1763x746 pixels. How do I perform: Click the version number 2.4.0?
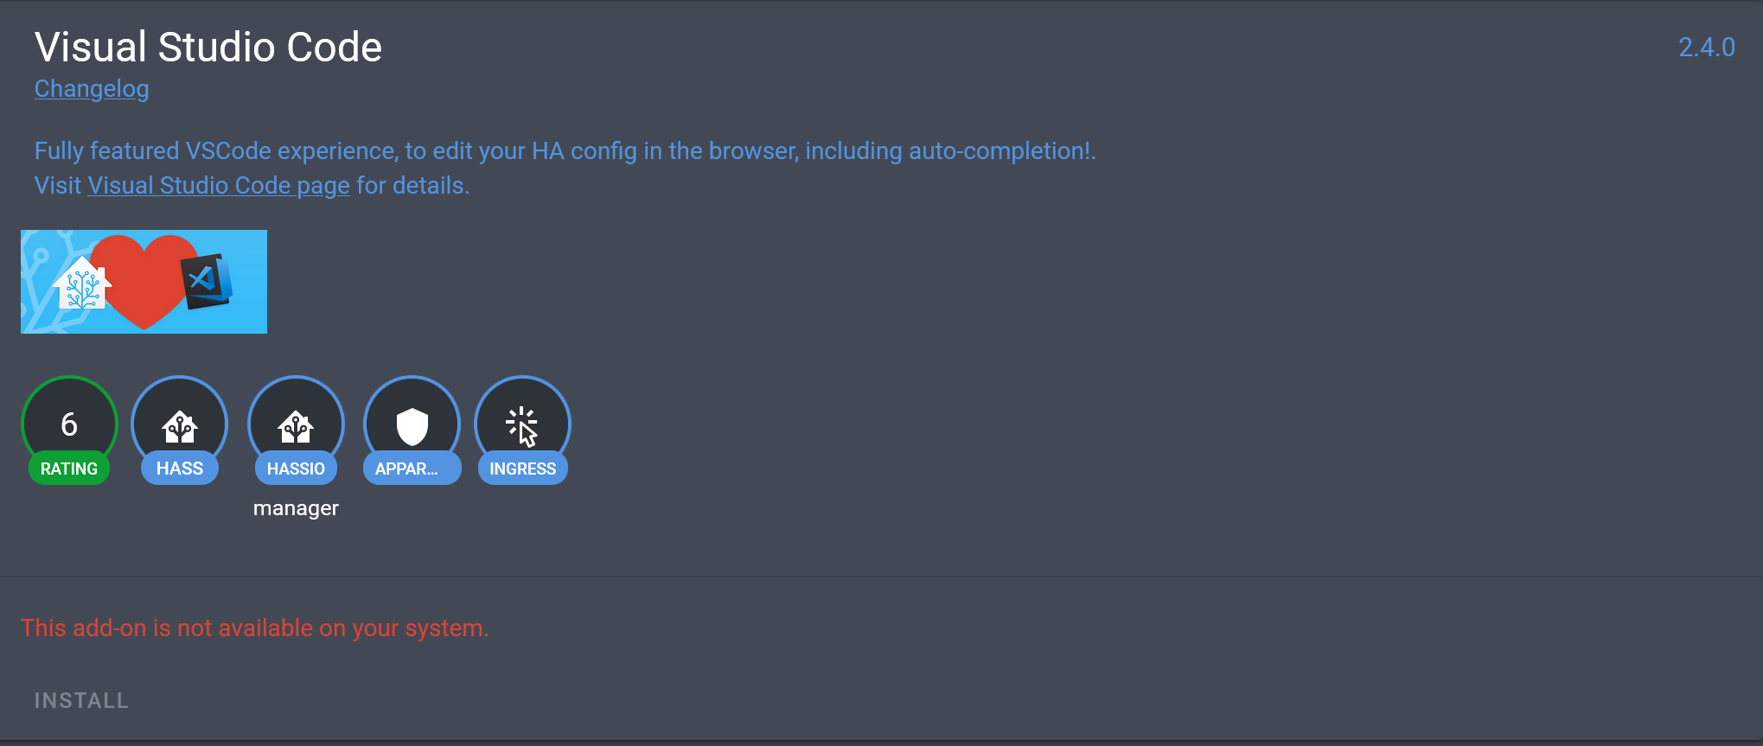point(1706,48)
